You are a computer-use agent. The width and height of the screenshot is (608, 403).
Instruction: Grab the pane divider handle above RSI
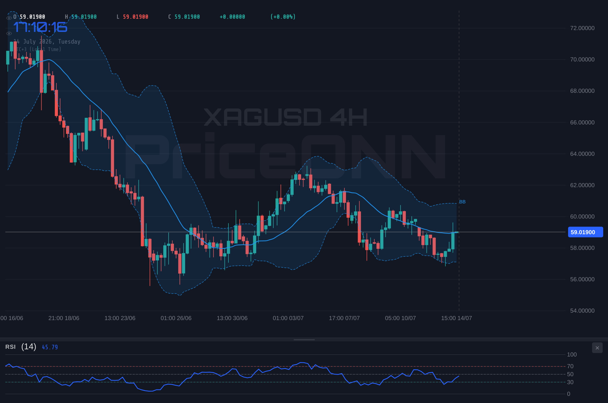304,339
